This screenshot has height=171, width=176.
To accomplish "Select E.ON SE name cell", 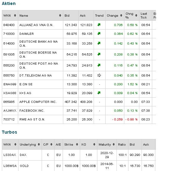I will (x=40, y=84).
